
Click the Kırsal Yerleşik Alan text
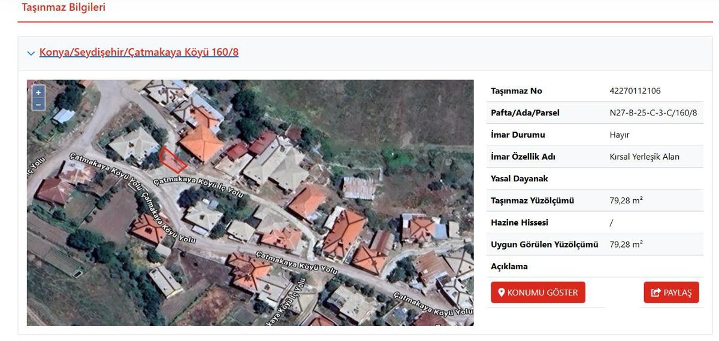click(644, 157)
